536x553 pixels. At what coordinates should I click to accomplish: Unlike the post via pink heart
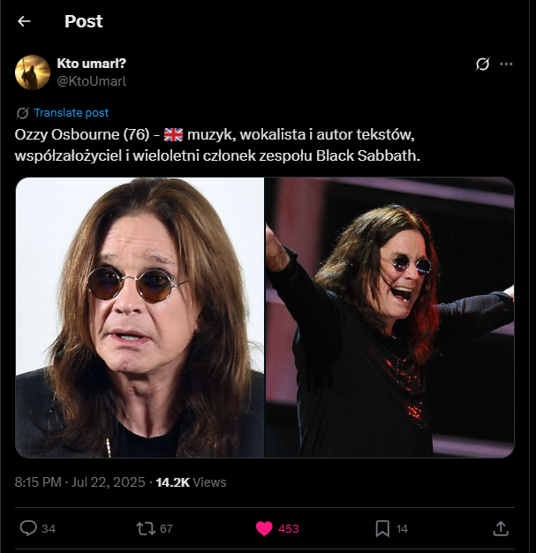[264, 528]
